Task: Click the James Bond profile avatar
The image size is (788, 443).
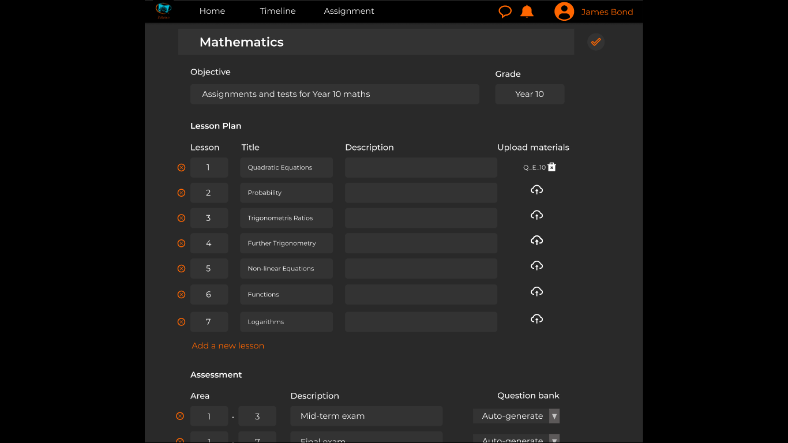Action: tap(564, 12)
